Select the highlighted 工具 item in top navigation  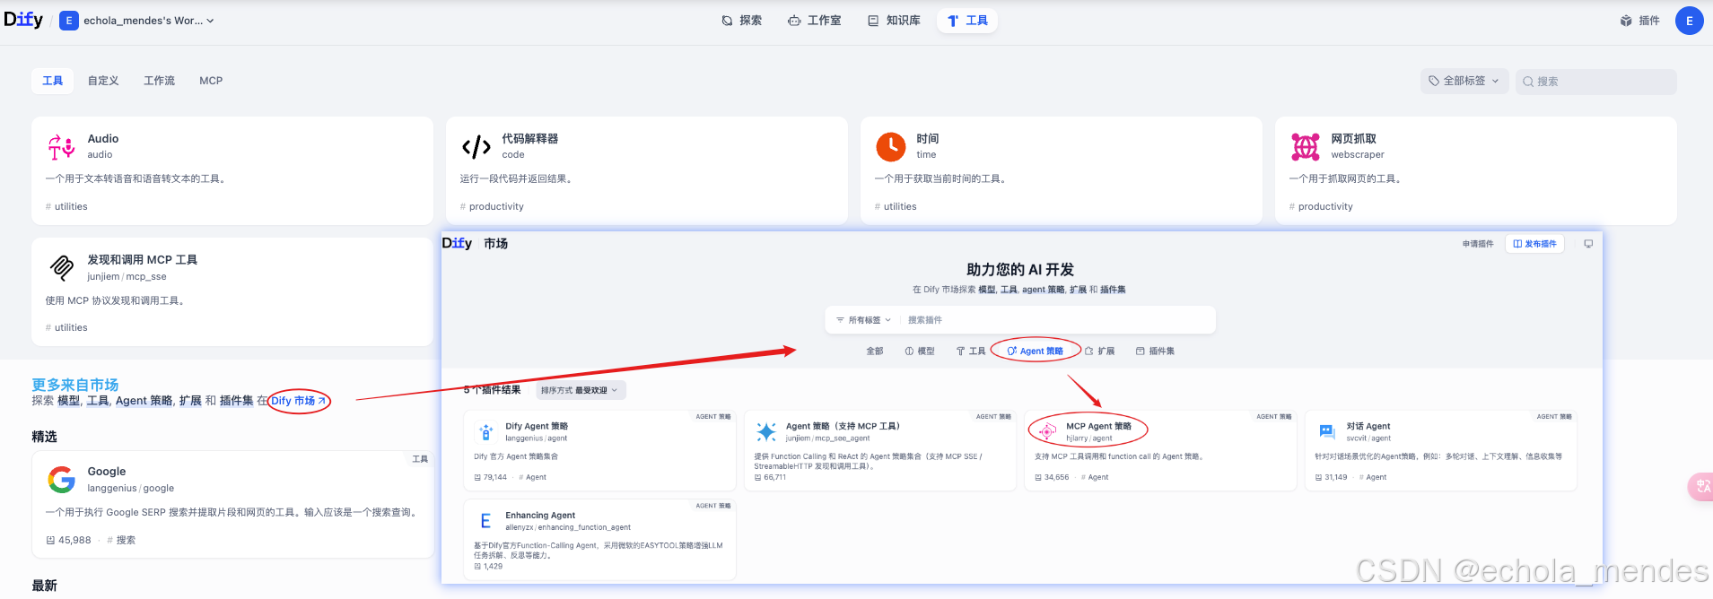tap(967, 21)
